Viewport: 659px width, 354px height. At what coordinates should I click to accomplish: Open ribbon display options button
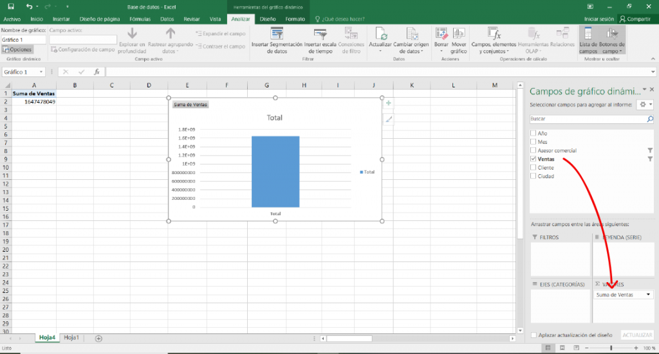click(590, 6)
